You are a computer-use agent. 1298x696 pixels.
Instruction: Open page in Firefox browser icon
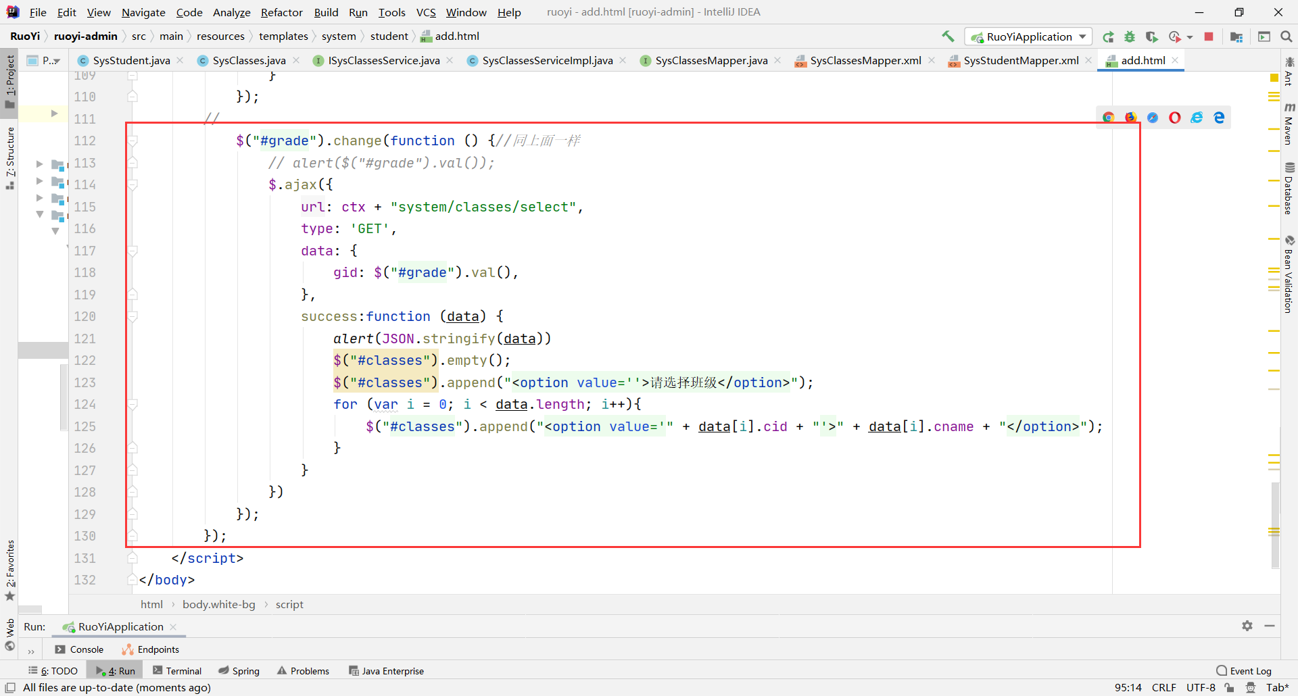click(1130, 118)
